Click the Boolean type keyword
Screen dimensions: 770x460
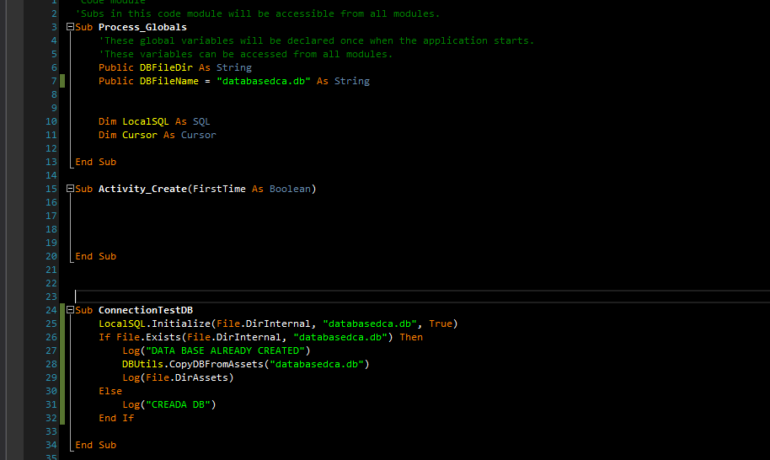click(x=290, y=189)
